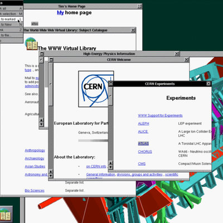Open the CHORUS experiment link

[145, 152]
